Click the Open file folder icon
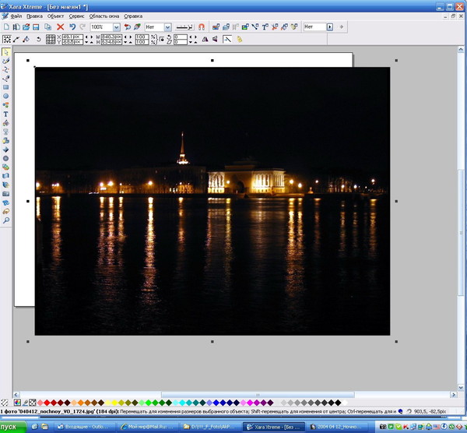This screenshot has height=433, width=467. (x=26, y=27)
